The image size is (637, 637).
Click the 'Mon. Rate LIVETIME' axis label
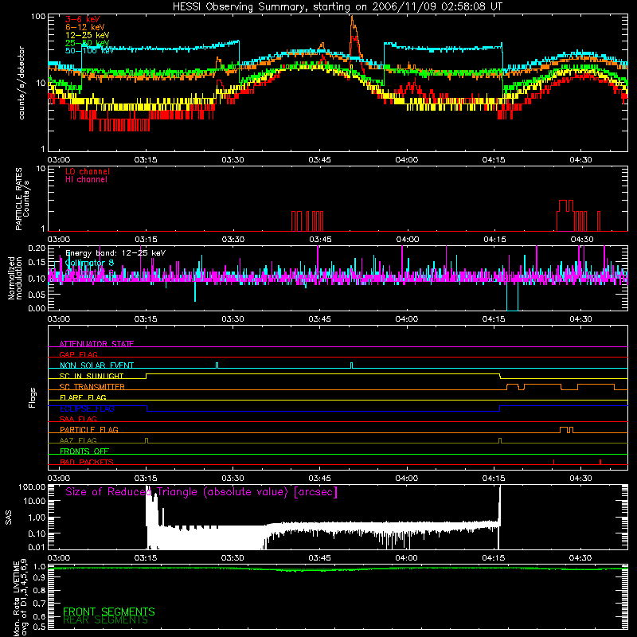pyautogui.click(x=16, y=599)
